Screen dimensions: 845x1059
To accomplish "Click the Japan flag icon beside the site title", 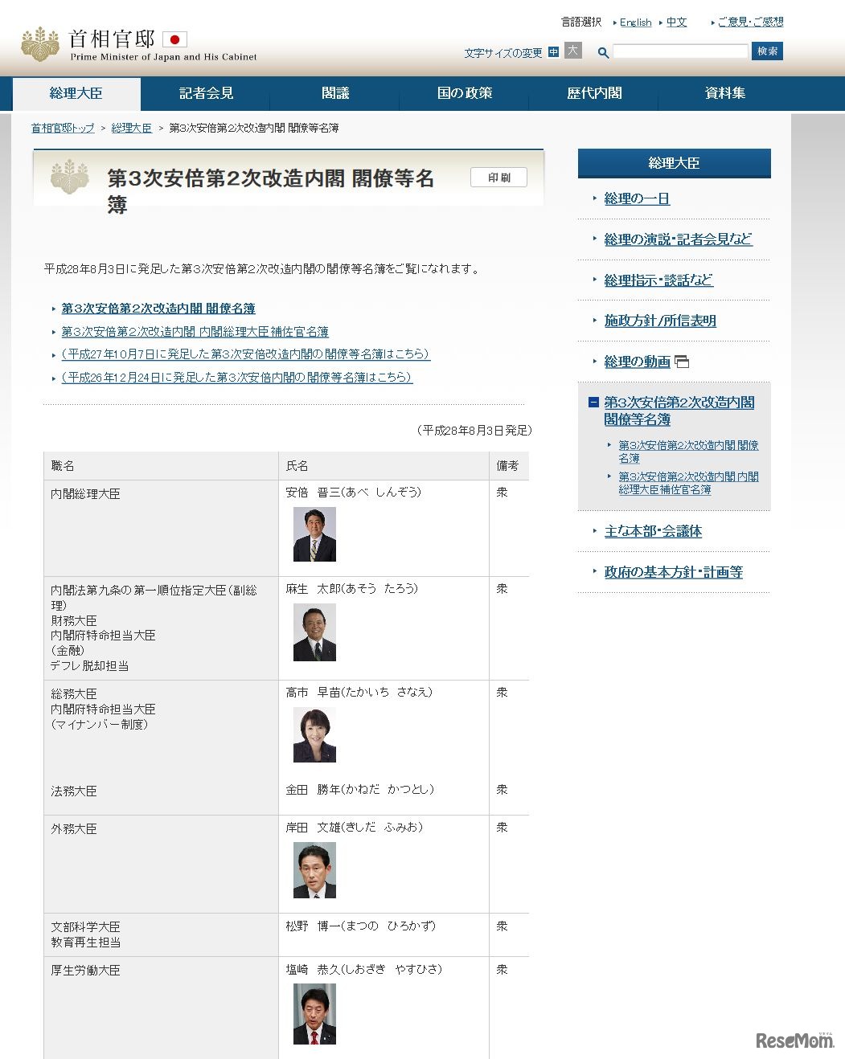I will pyautogui.click(x=174, y=39).
